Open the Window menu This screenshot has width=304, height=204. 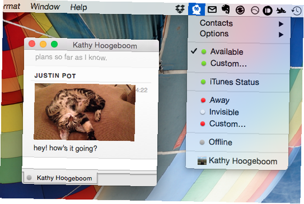pyautogui.click(x=45, y=7)
